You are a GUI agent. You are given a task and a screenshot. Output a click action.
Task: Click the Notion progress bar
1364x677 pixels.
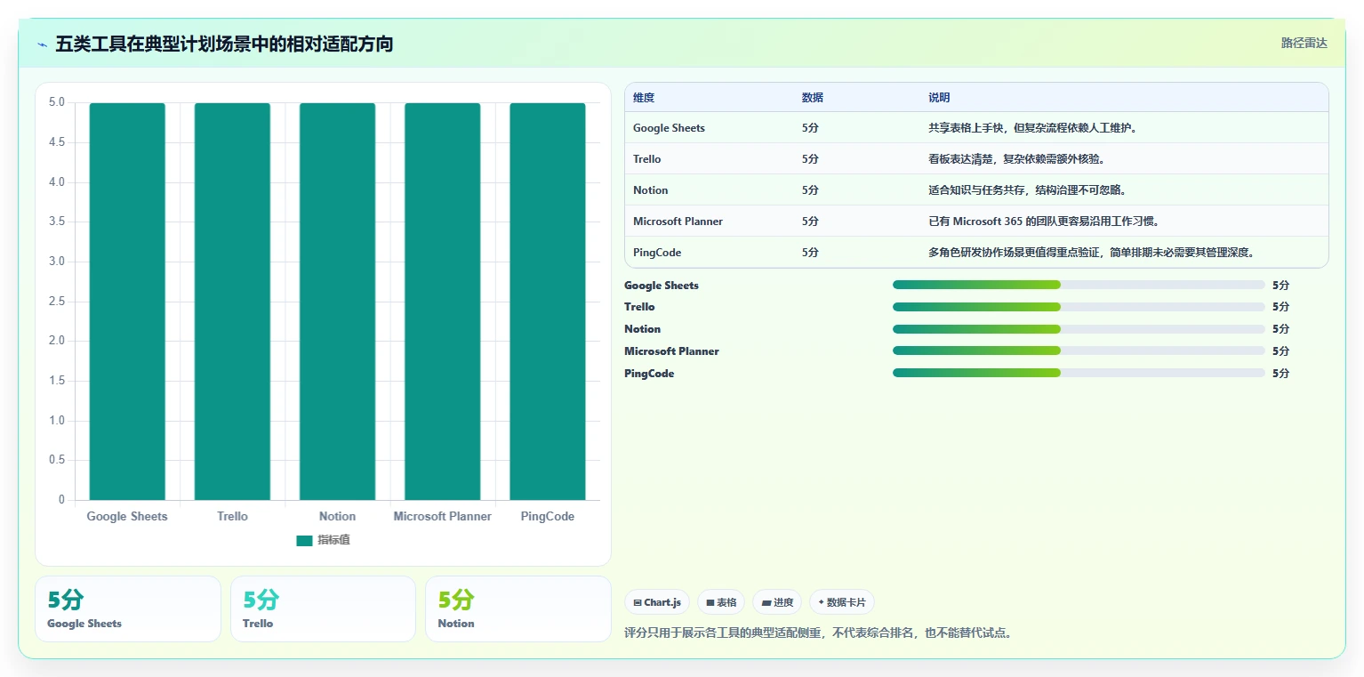(x=1079, y=329)
